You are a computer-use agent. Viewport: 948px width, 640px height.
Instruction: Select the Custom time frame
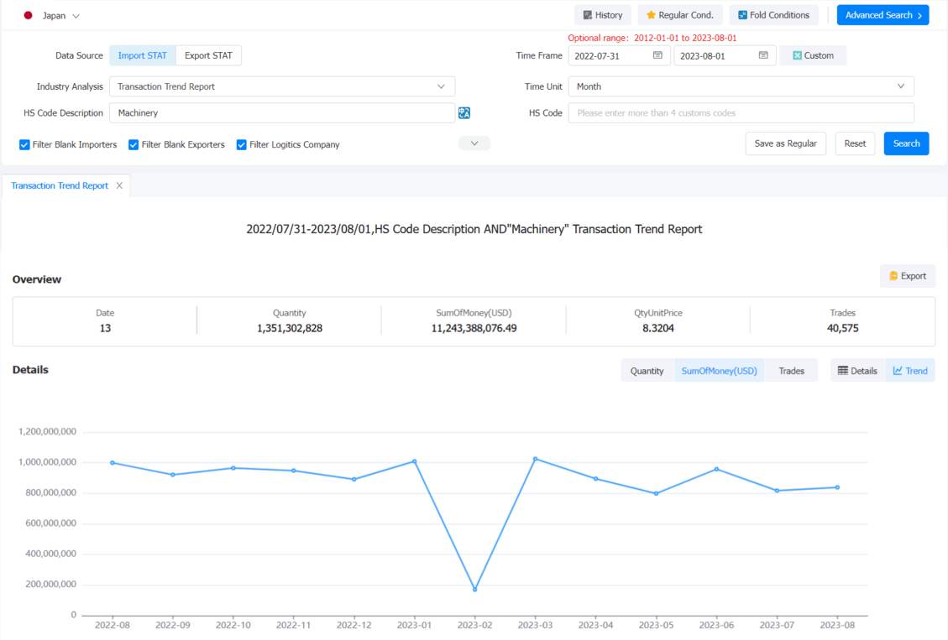coord(813,55)
